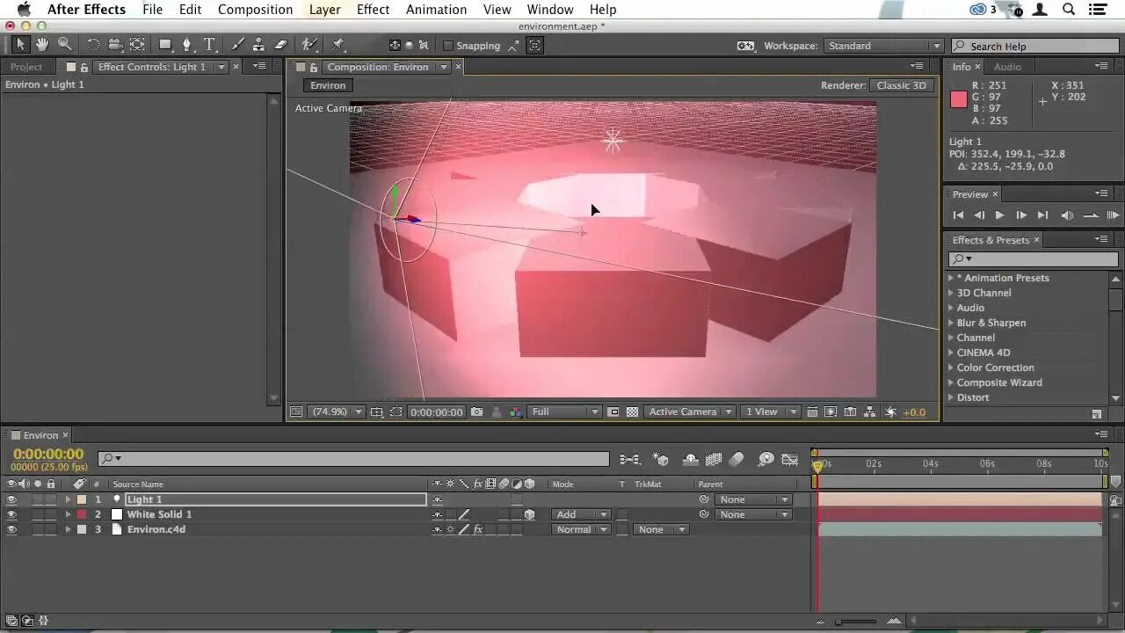
Task: Click Show Channel color management icon
Action: pyautogui.click(x=515, y=411)
